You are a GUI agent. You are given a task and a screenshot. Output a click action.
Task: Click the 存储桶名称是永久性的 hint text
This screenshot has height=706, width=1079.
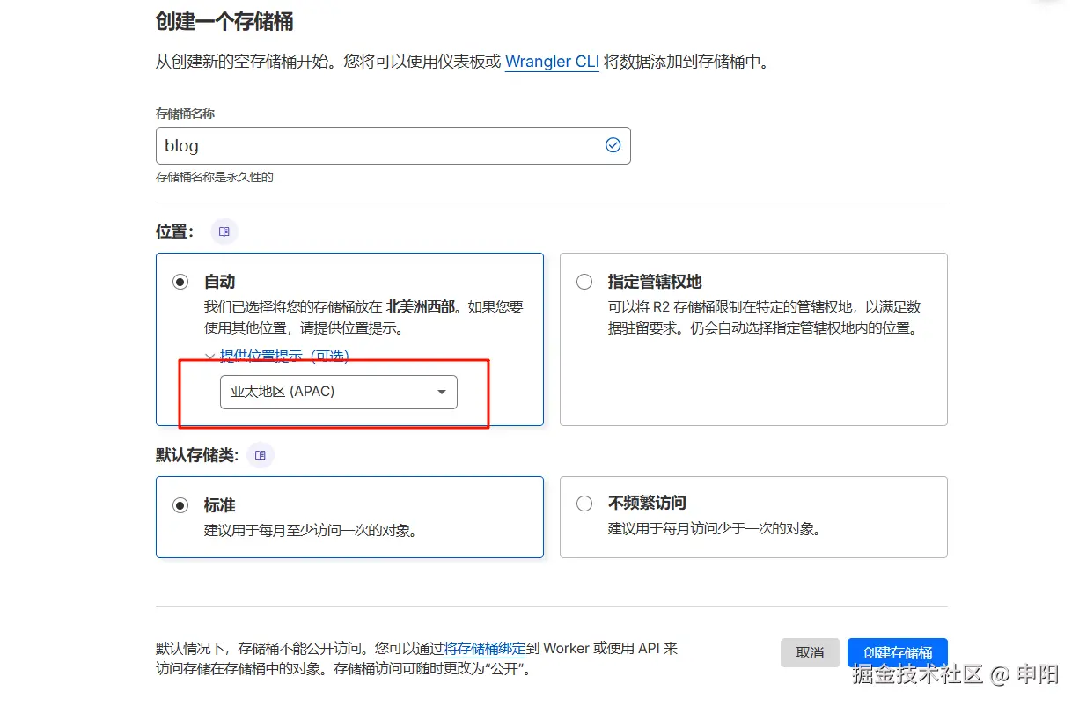[215, 177]
